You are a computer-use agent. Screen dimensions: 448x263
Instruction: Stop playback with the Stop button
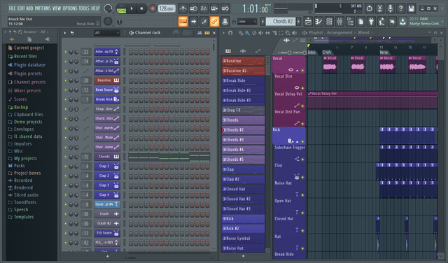pyautogui.click(x=141, y=8)
